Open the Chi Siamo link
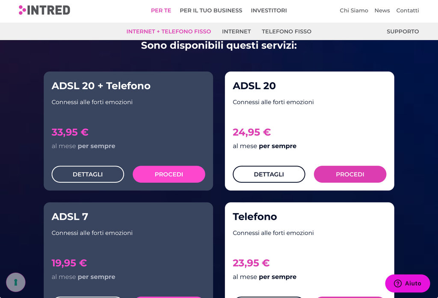The image size is (438, 298). pyautogui.click(x=354, y=10)
